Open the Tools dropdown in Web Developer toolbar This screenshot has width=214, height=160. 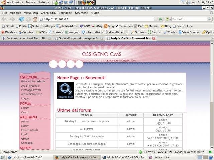[171, 32]
